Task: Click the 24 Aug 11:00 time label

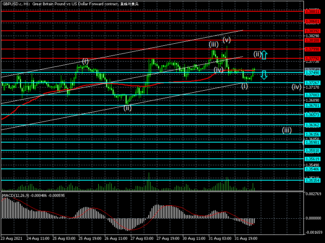Action: pos(38,239)
